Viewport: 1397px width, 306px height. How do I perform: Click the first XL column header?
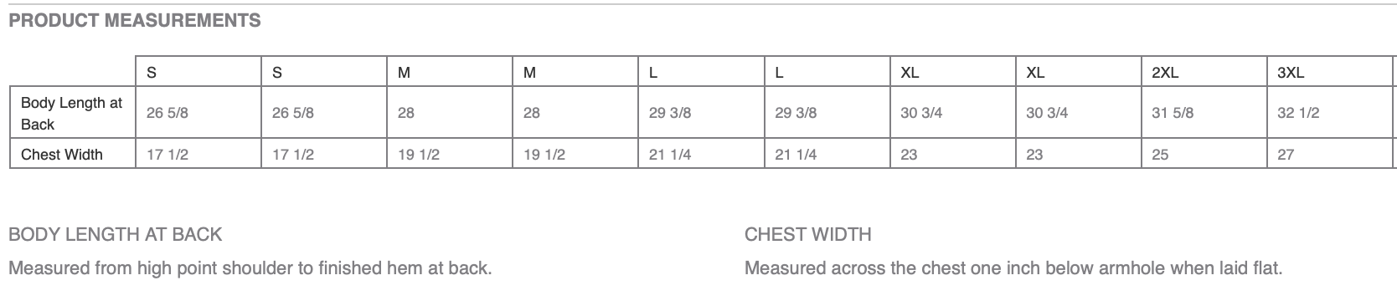point(910,73)
